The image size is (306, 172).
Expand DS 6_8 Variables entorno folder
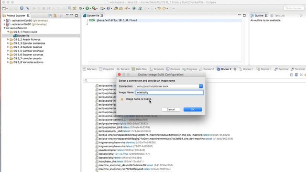8,62
